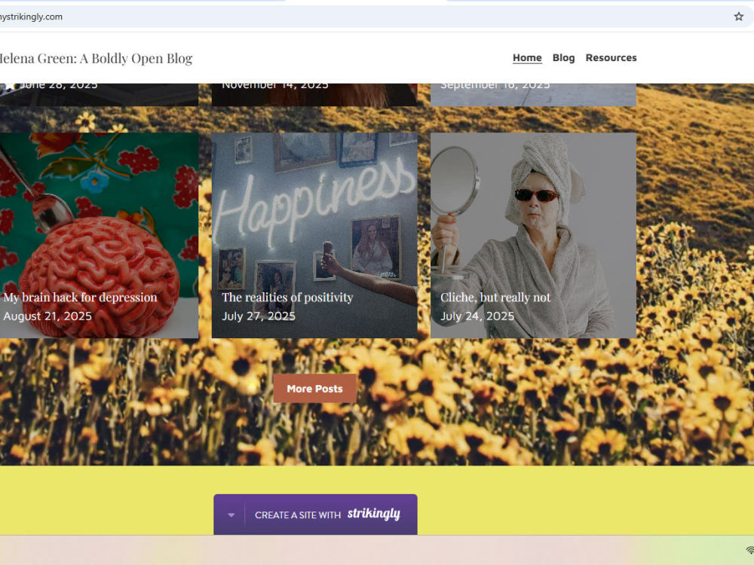Open the Home navigation link
Image resolution: width=754 pixels, height=565 pixels.
pos(527,58)
